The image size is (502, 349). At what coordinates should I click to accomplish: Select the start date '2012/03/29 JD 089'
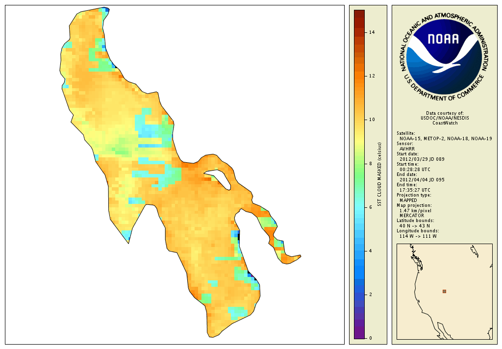(x=422, y=159)
